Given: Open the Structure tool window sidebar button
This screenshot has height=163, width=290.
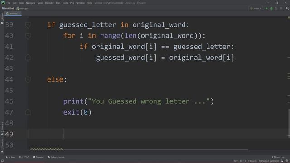Looking at the screenshot, I should click(x=2, y=128).
